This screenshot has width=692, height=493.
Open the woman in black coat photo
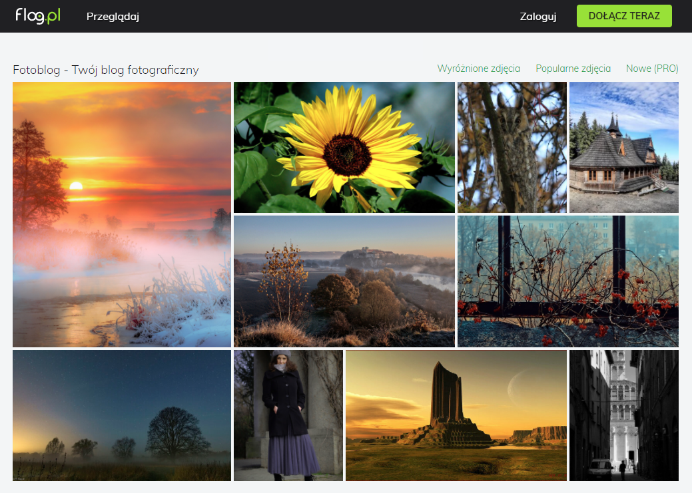click(288, 415)
